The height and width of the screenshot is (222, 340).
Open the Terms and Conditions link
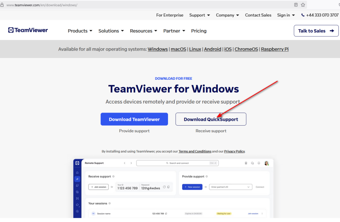195,151
